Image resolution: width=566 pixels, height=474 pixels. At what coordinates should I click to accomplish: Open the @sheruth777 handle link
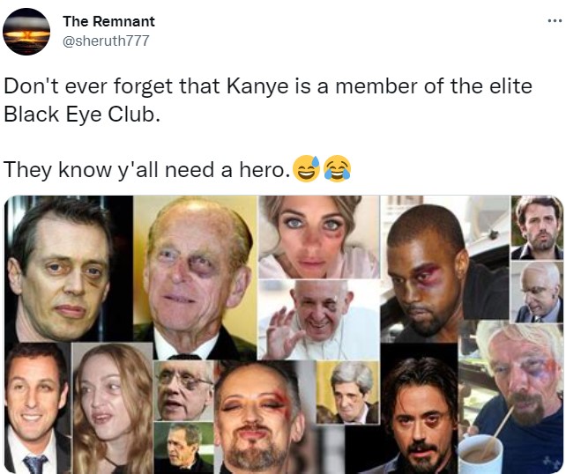106,41
